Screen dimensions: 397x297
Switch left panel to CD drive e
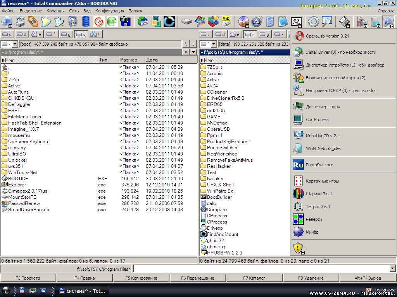point(37,34)
